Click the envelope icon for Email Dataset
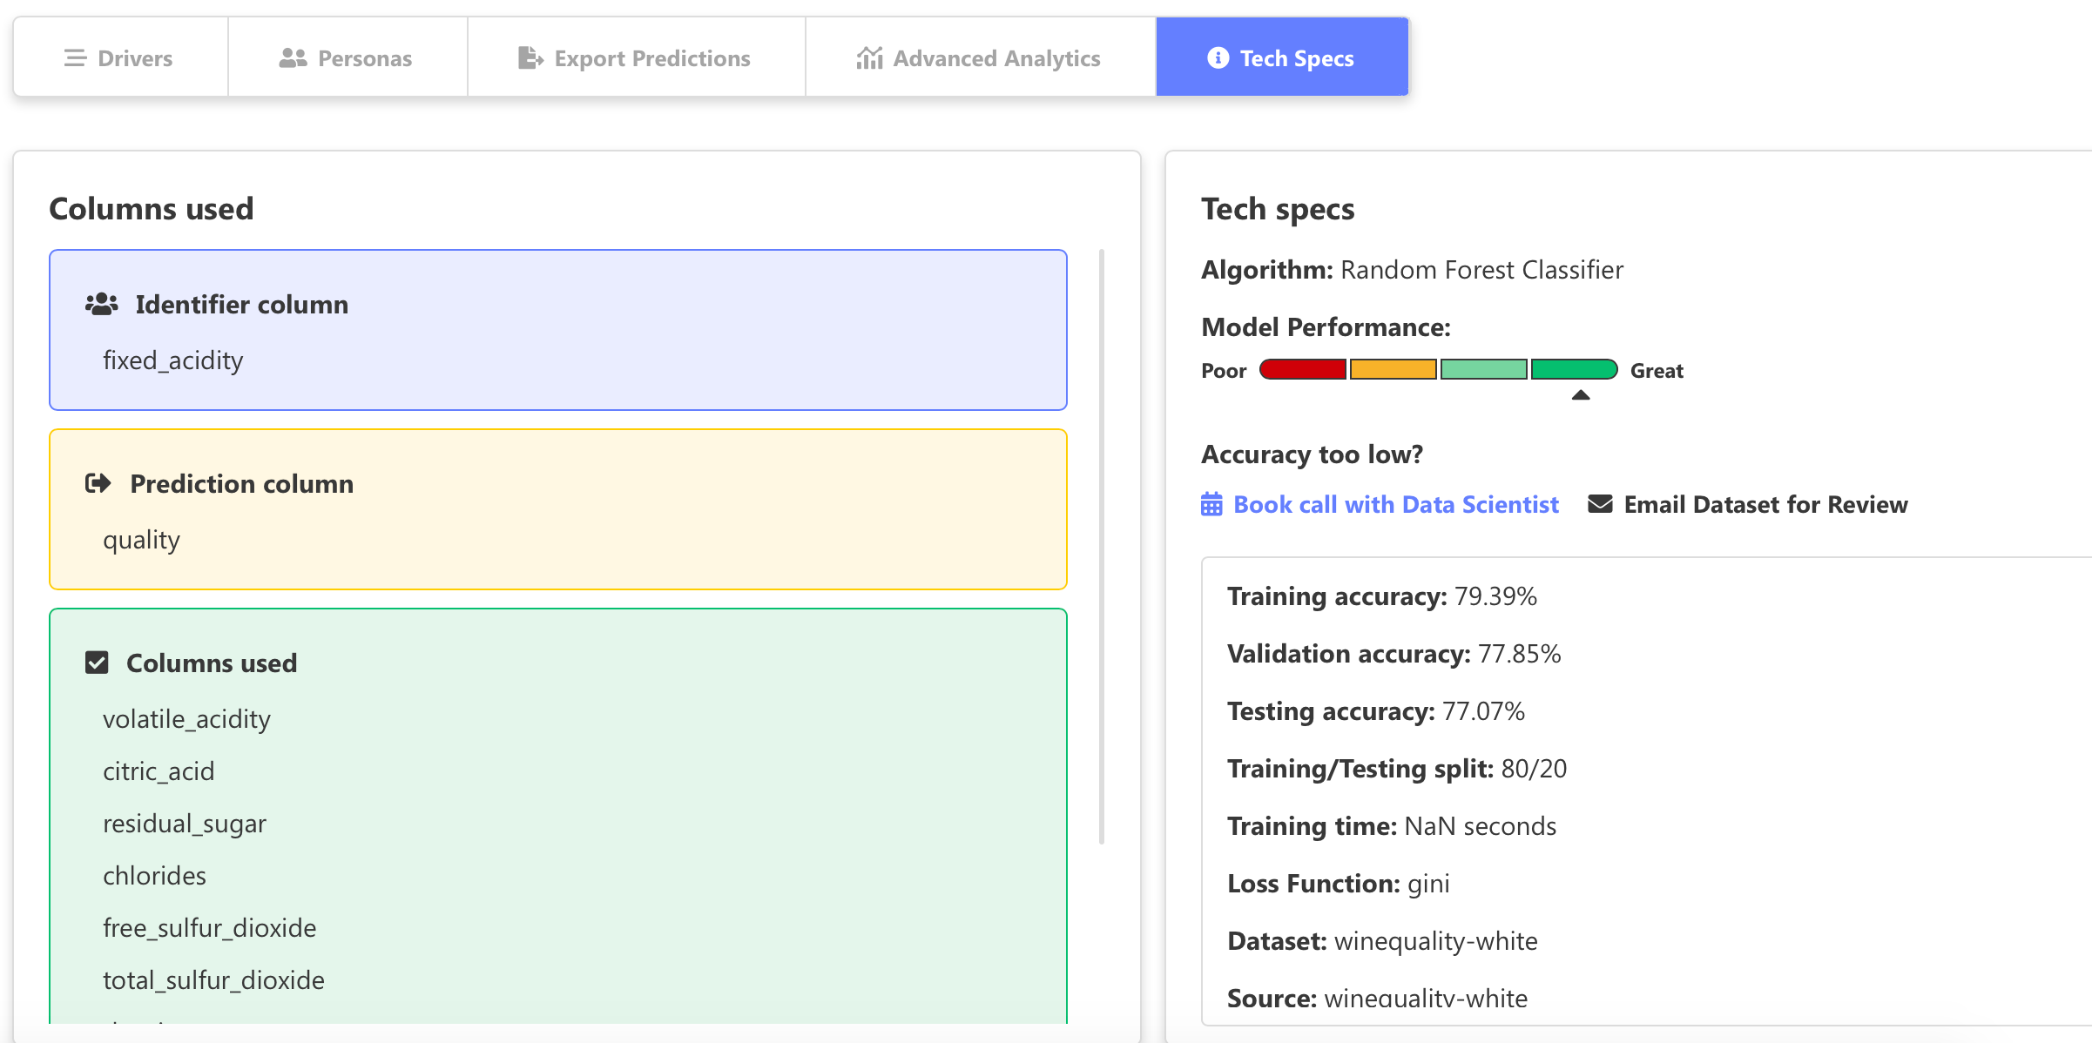 (1600, 505)
